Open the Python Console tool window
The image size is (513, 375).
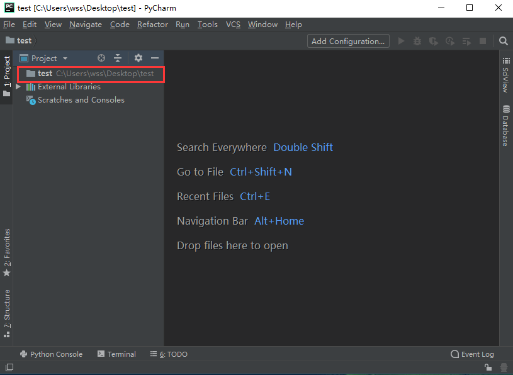click(x=52, y=354)
